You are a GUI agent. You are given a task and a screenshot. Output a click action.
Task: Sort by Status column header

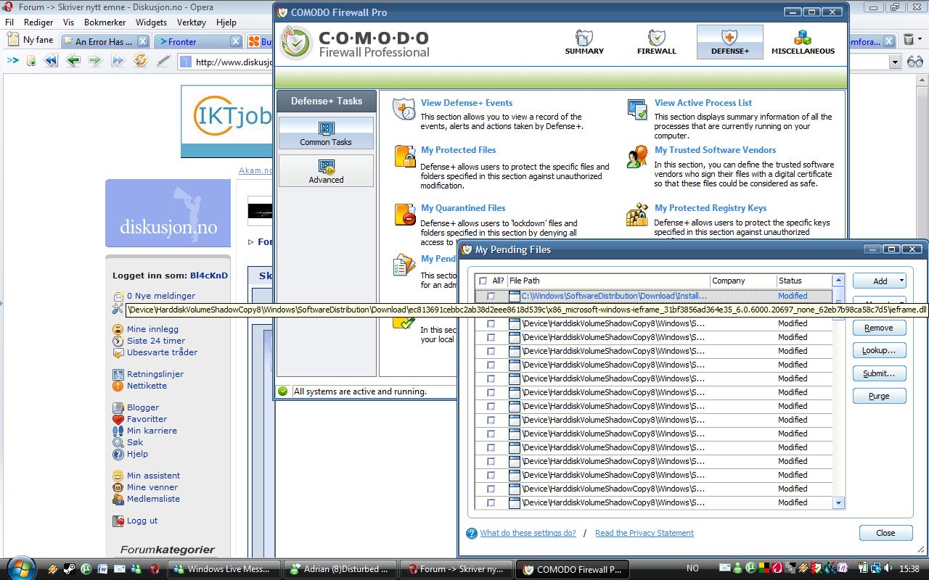(x=803, y=281)
